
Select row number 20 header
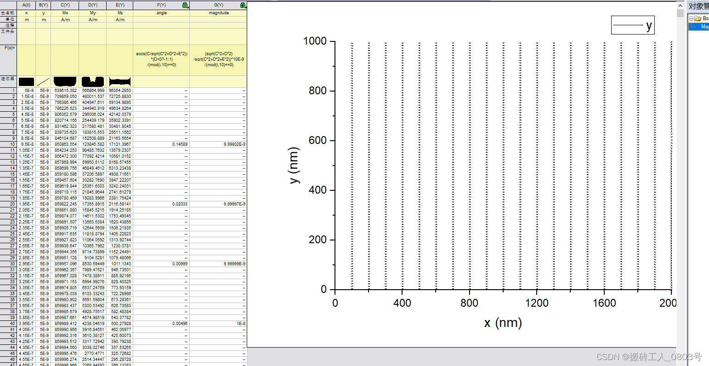pyautogui.click(x=8, y=204)
